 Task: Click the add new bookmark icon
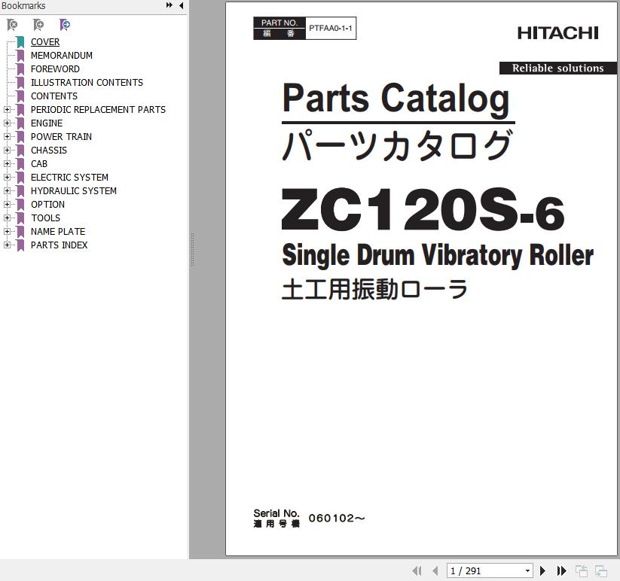coord(38,25)
